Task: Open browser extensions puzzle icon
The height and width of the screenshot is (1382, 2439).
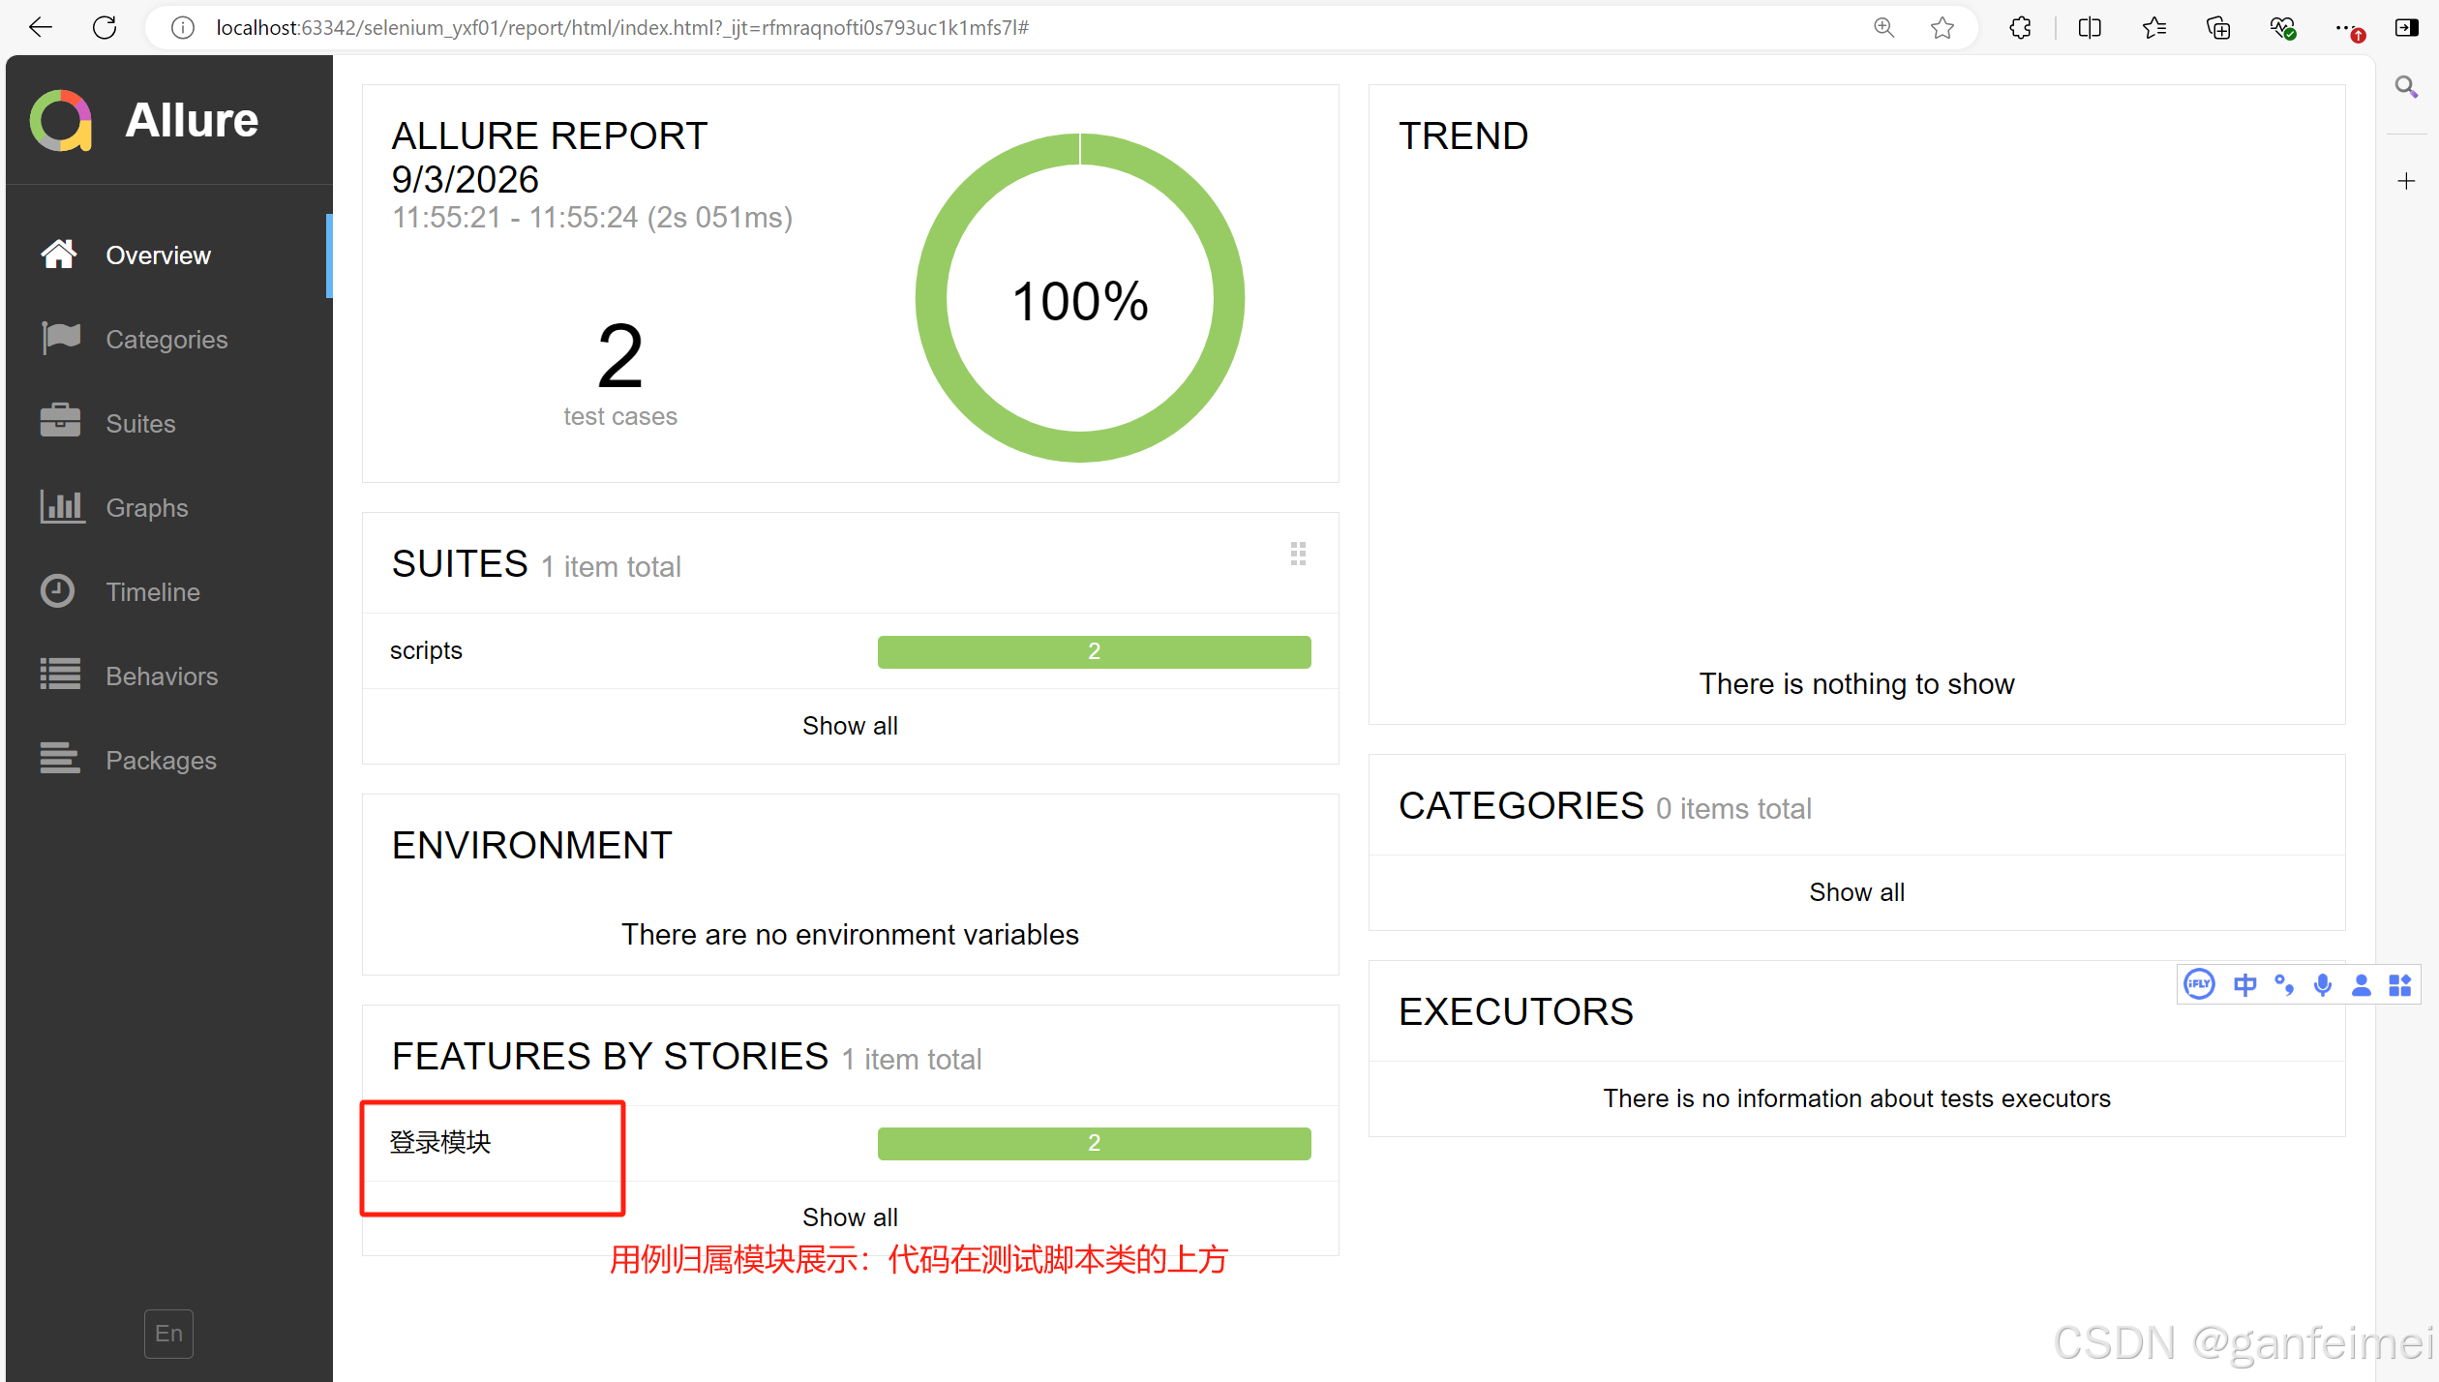Action: click(2020, 28)
